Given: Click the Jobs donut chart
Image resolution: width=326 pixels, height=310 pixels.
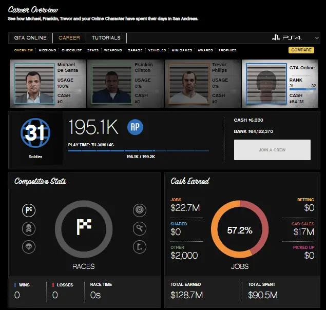Looking at the screenshot, I should click(239, 230).
